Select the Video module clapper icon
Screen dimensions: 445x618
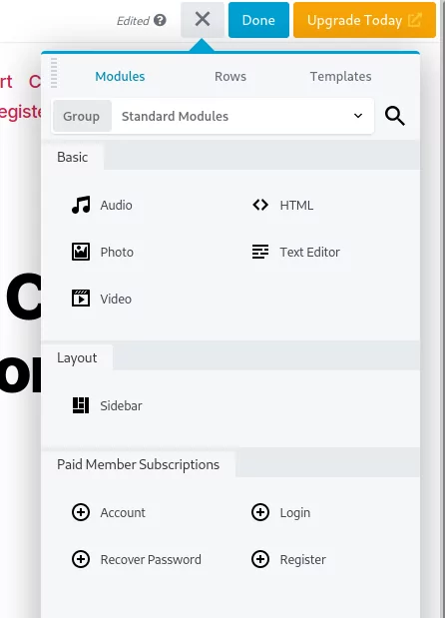pyautogui.click(x=81, y=299)
